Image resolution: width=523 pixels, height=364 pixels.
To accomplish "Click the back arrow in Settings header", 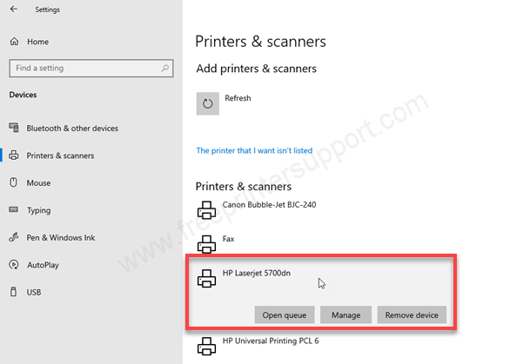I will tap(13, 10).
